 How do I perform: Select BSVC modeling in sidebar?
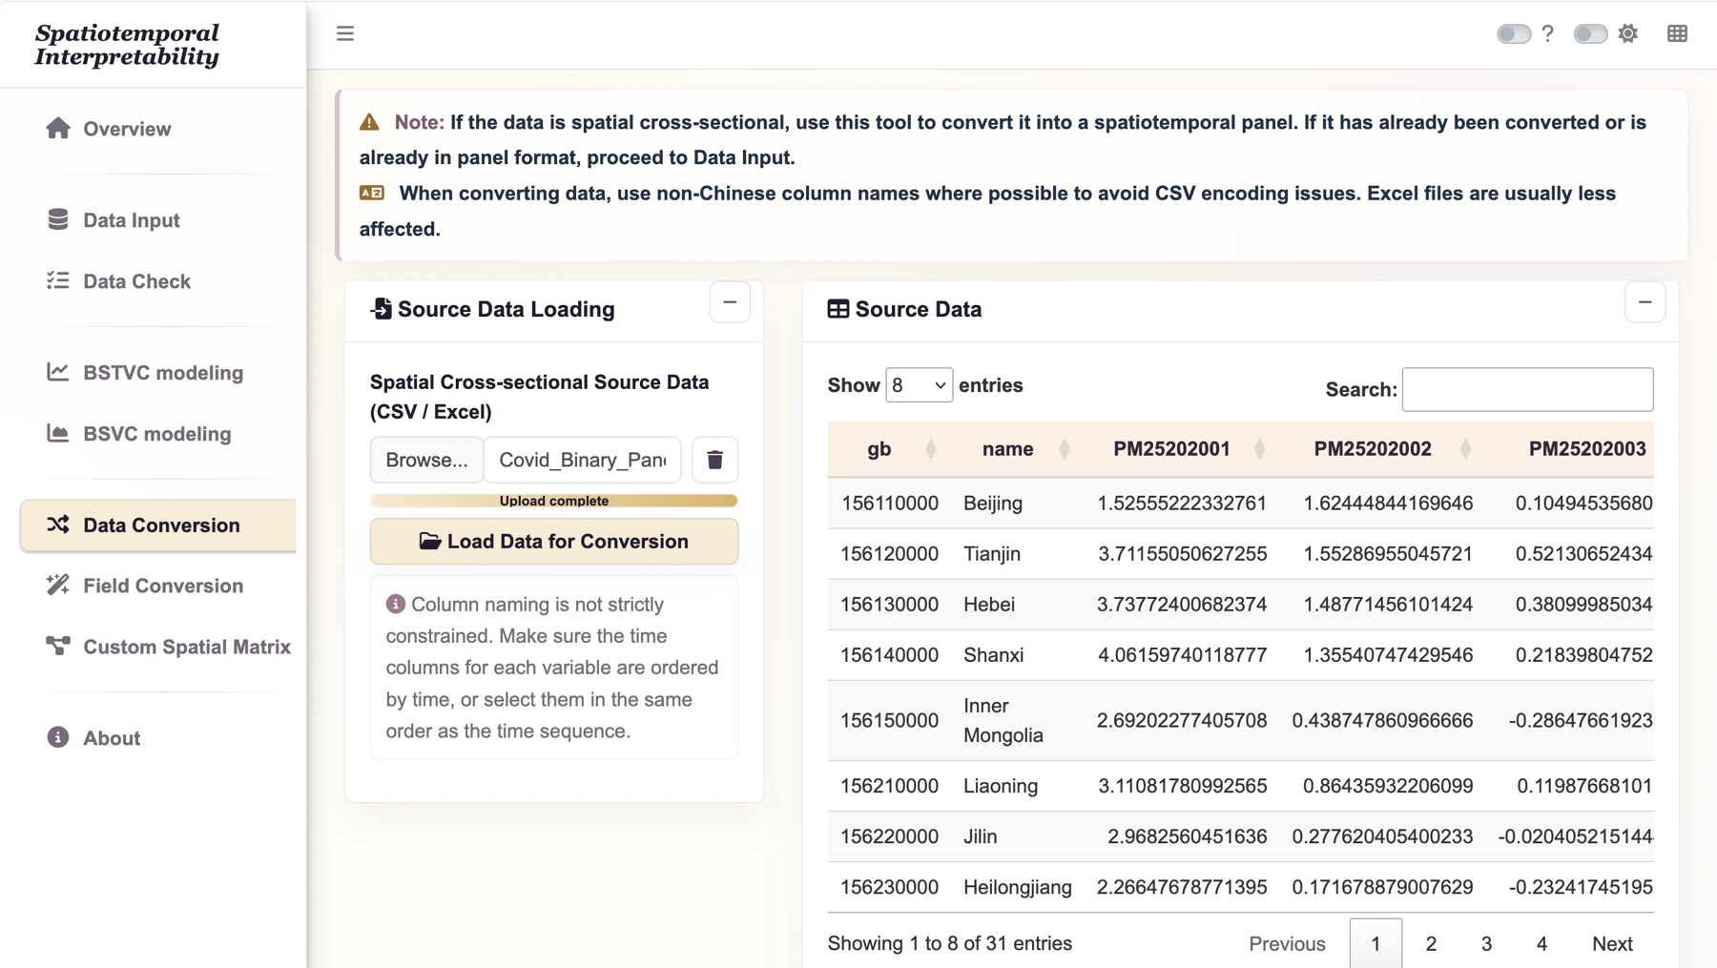[157, 434]
